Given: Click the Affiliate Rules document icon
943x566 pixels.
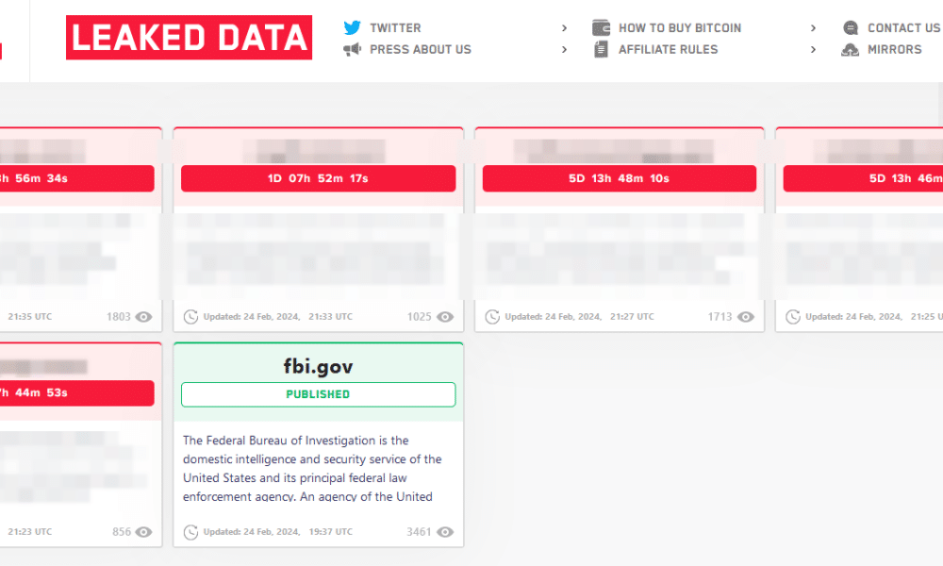Looking at the screenshot, I should pos(601,49).
